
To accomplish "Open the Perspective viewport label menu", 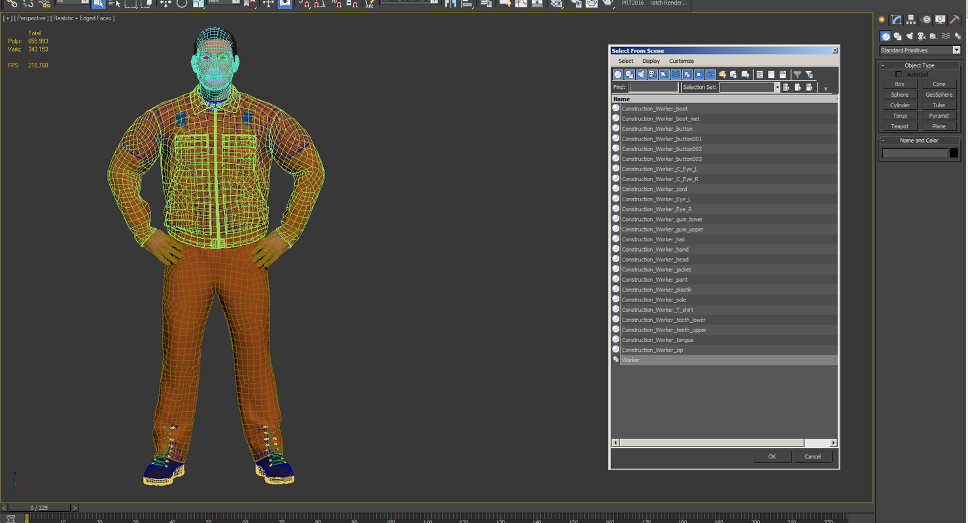I will tap(31, 18).
